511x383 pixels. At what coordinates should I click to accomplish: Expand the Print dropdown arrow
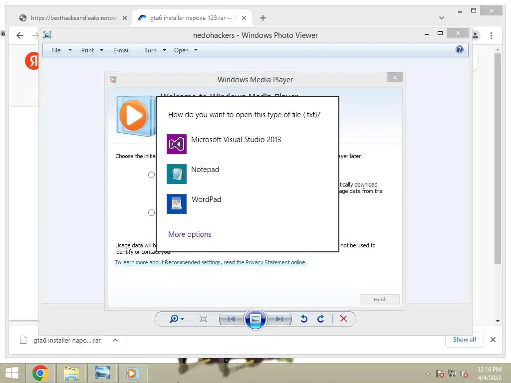pos(101,50)
